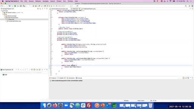Open the Debug dropdown in the toolbar

click(19, 6)
